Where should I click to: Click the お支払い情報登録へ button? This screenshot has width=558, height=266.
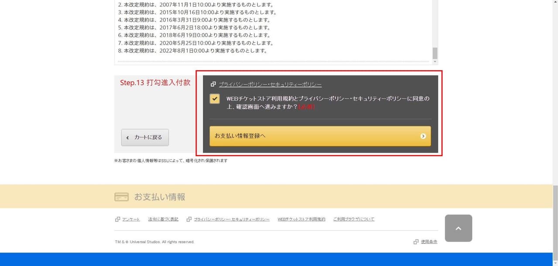click(320, 136)
